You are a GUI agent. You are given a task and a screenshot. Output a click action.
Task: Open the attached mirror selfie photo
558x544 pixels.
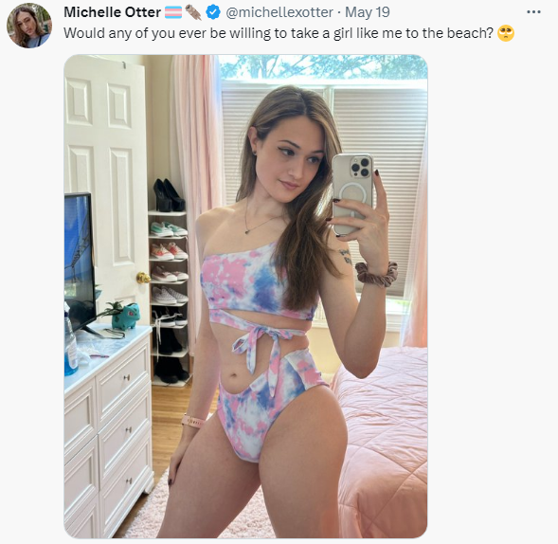(x=245, y=297)
